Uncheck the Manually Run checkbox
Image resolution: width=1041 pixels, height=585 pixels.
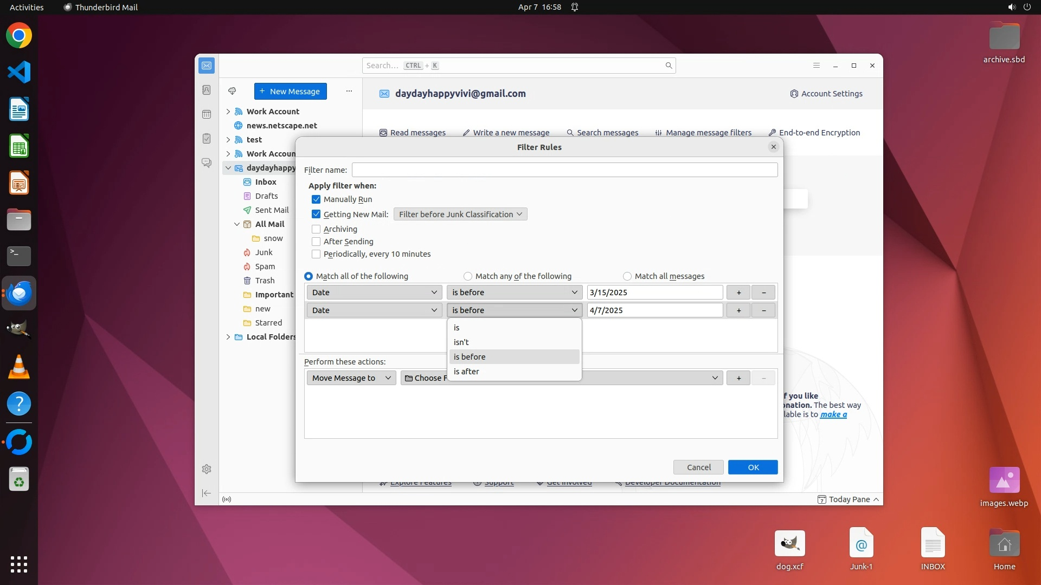point(316,199)
